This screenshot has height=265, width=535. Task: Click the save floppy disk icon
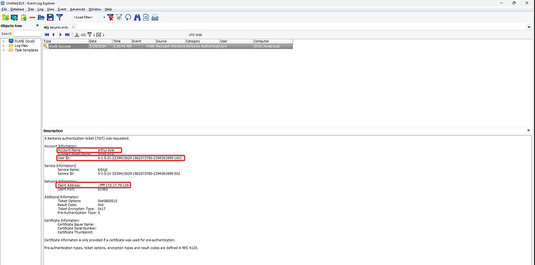point(50,17)
